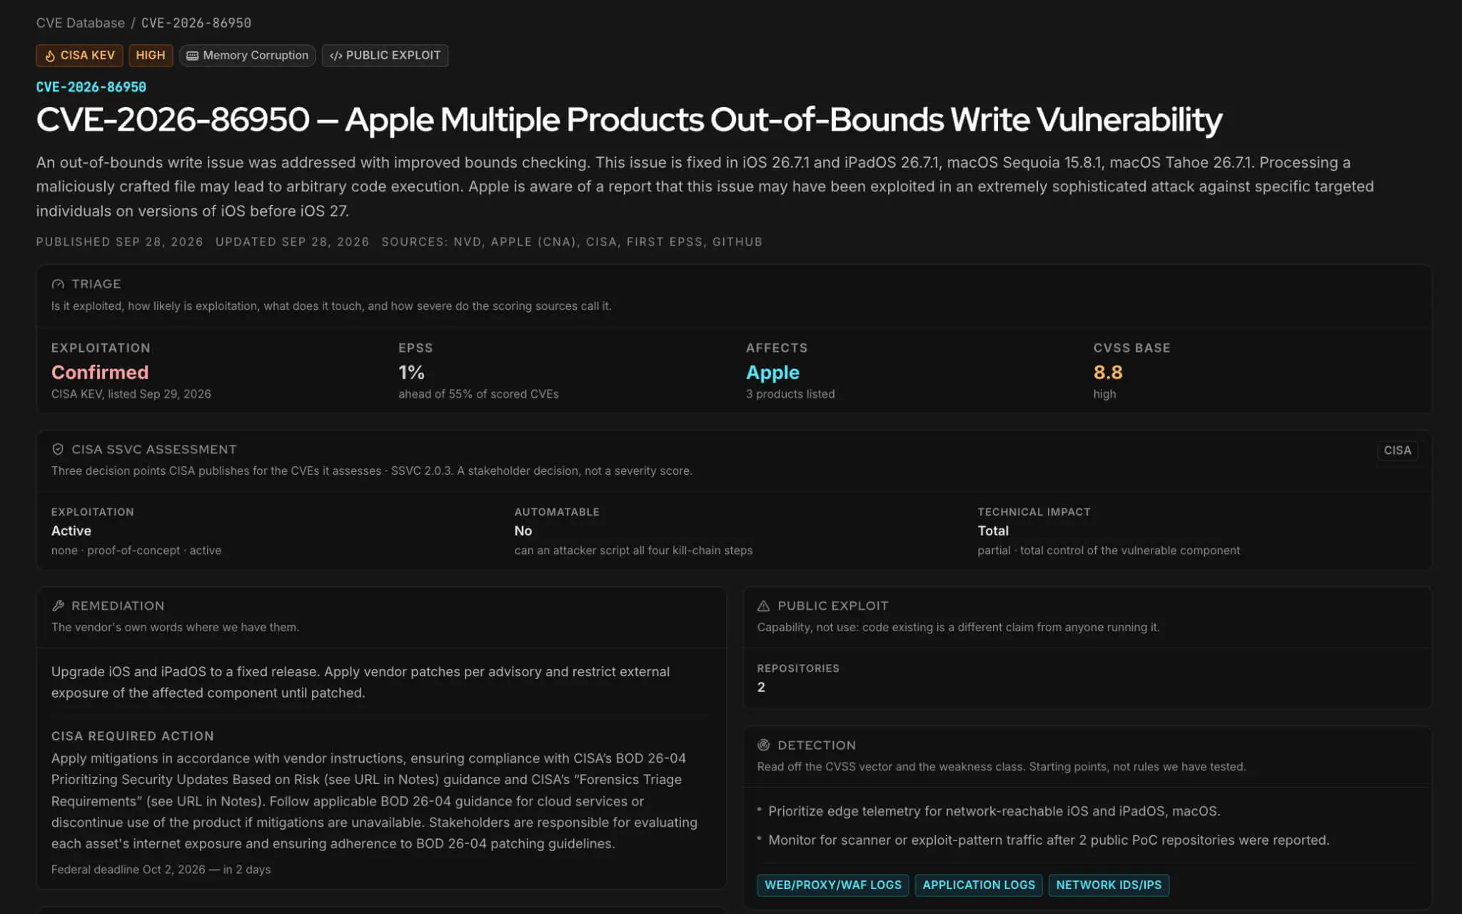Screen dimensions: 1462x914
Task: Click the warning triangle icon beside PUBLIC EXPLOIT
Action: [x=763, y=606]
